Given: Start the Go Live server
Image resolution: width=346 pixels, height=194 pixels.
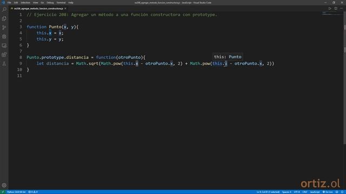Looking at the screenshot, I should [328, 192].
